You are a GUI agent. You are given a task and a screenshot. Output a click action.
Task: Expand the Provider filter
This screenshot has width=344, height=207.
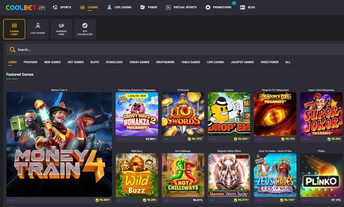tap(30, 62)
